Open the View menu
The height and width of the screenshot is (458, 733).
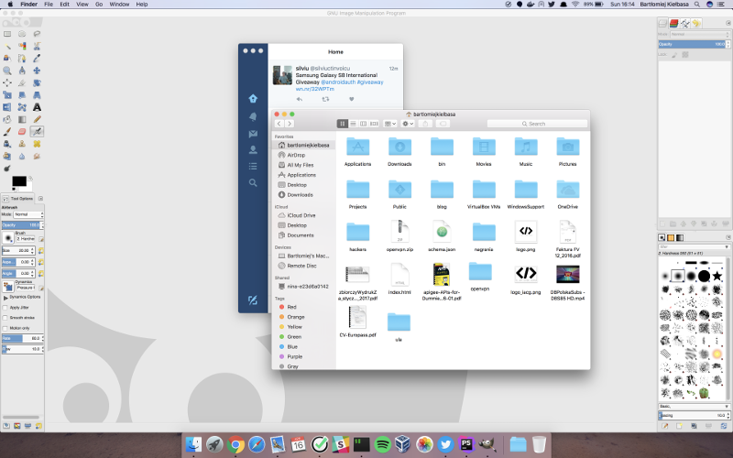pyautogui.click(x=82, y=5)
